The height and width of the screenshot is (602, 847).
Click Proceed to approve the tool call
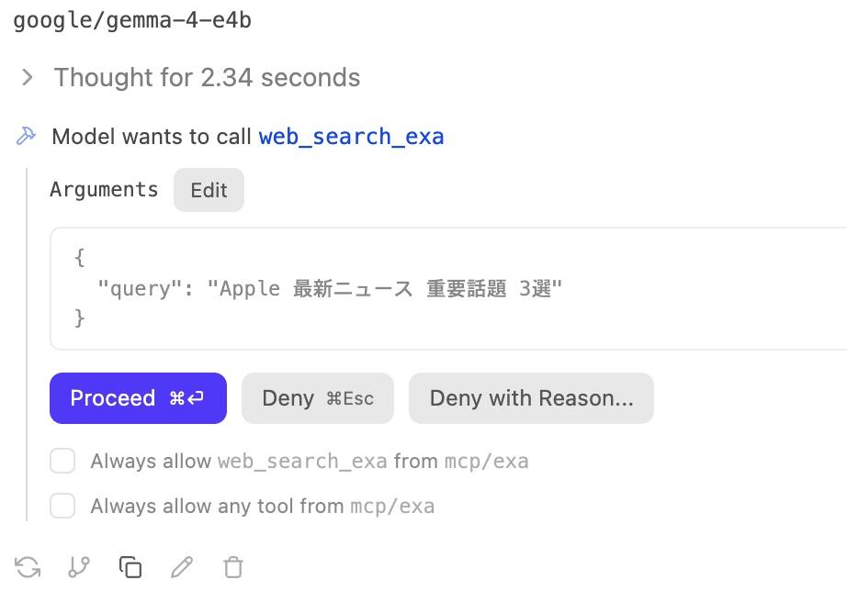[x=138, y=397]
